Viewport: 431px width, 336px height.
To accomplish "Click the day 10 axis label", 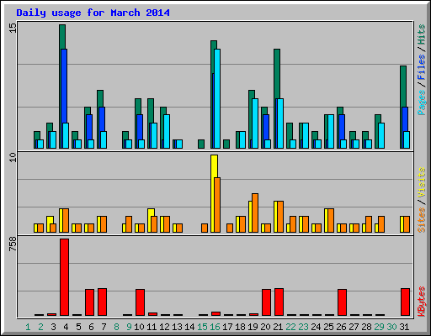I will (139, 327).
